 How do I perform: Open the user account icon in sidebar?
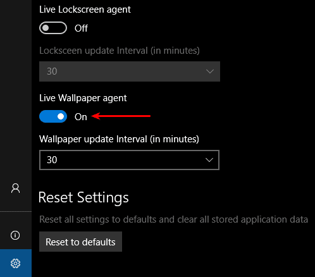[15, 188]
